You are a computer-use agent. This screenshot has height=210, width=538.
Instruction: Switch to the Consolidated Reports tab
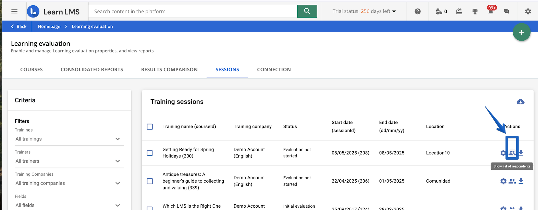click(92, 70)
